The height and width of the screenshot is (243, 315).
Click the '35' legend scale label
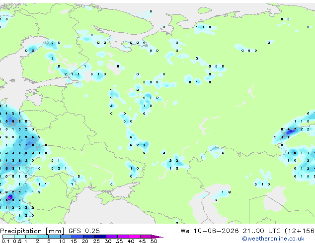(119, 241)
